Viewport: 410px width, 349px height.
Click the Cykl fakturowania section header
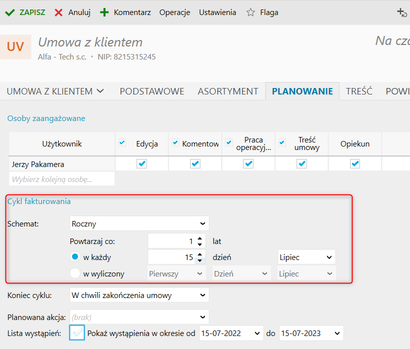pos(39,201)
